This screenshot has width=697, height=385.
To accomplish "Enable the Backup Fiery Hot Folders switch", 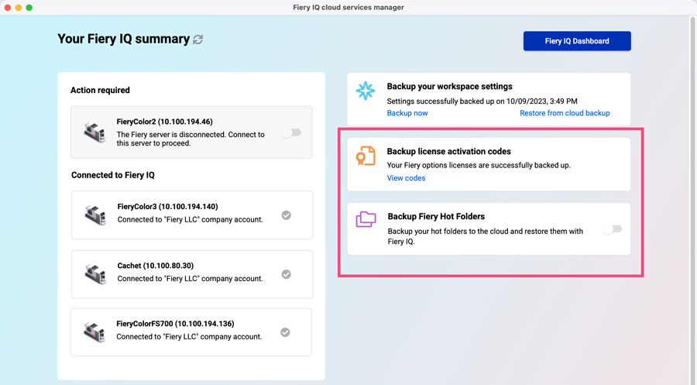I will (612, 229).
